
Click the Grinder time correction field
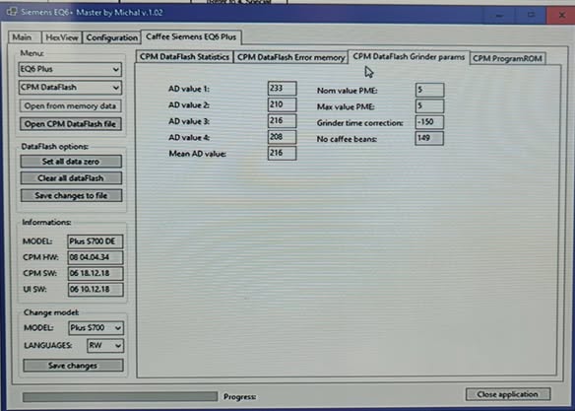(429, 122)
